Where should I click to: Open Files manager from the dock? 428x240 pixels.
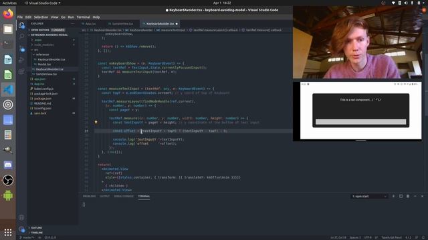[x=8, y=29]
